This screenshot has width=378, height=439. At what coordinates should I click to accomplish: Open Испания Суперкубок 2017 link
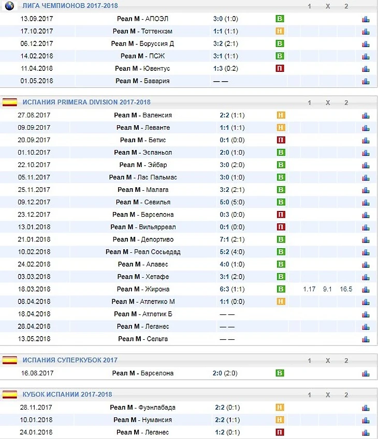point(70,360)
